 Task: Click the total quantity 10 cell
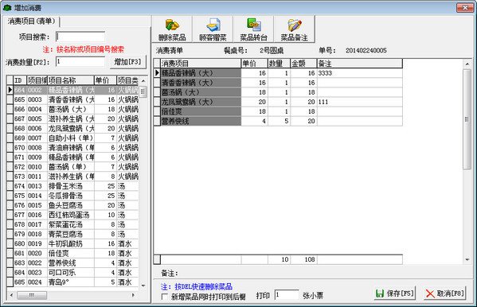(x=279, y=259)
